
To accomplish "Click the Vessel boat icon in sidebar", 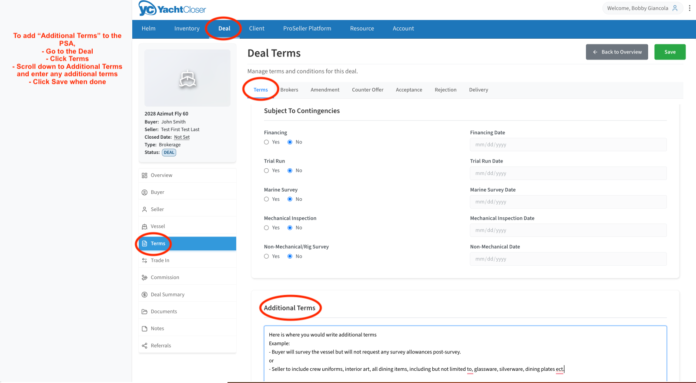I will [x=144, y=226].
